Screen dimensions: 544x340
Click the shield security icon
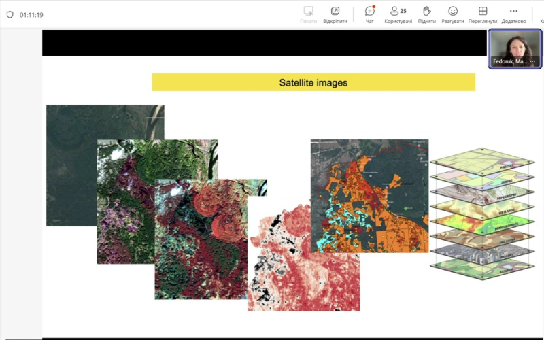[10, 14]
